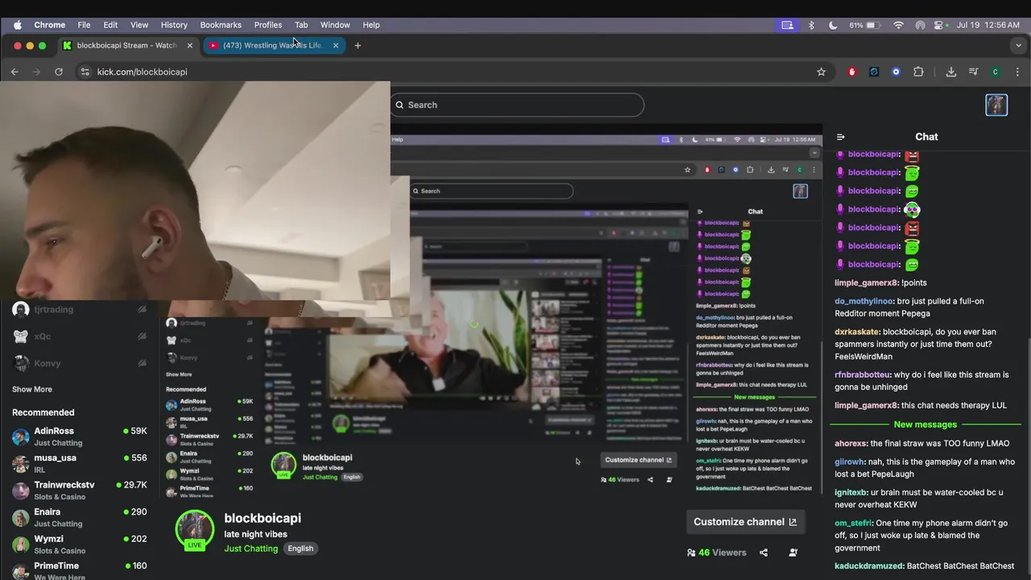Click the Customize channel button
Viewport: 1031px width, 580px height.
(746, 522)
